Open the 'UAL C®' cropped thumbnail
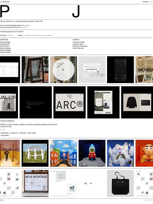 pyautogui.click(x=9, y=102)
